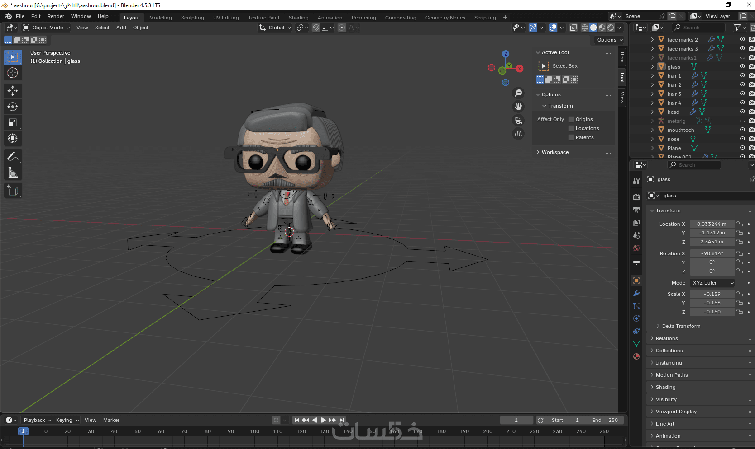755x449 pixels.
Task: Play the animation forward
Action: pyautogui.click(x=323, y=420)
